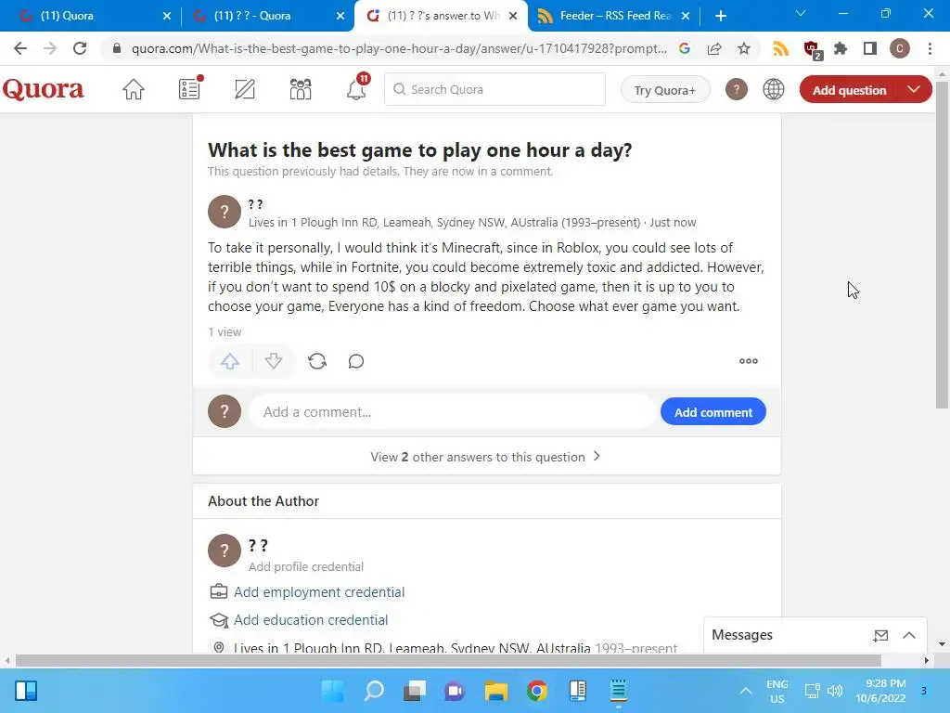Upvote the Minecraft answer
Viewport: 950px width, 713px height.
click(x=230, y=361)
